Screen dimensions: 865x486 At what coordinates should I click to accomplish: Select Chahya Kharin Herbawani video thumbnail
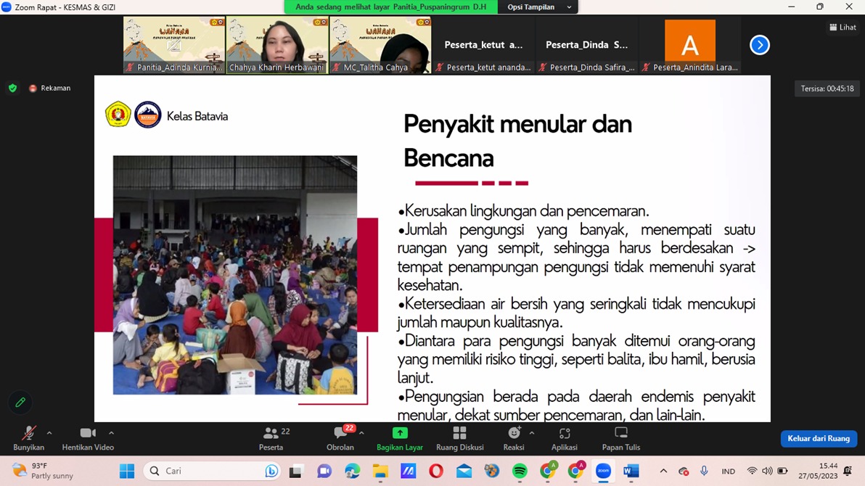[x=276, y=45]
